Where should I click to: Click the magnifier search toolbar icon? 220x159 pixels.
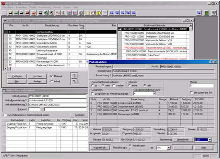tap(52, 13)
